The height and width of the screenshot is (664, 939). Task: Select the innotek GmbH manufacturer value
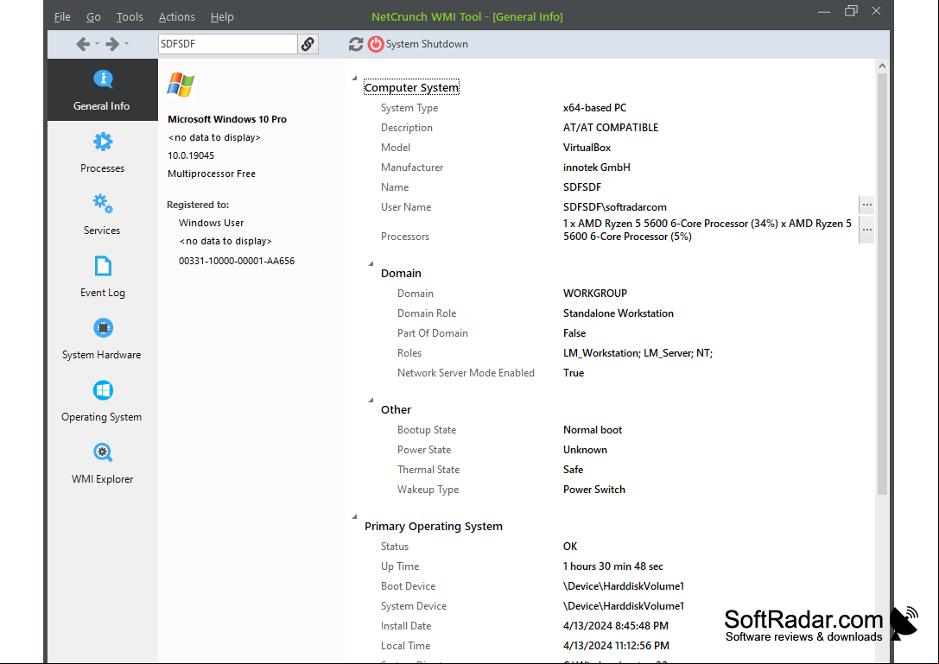click(596, 167)
